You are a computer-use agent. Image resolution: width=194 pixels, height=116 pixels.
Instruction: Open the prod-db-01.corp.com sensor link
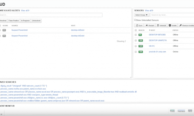(158, 52)
